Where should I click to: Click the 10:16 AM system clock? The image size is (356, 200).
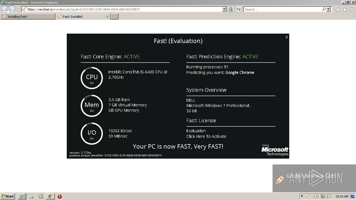point(342,196)
